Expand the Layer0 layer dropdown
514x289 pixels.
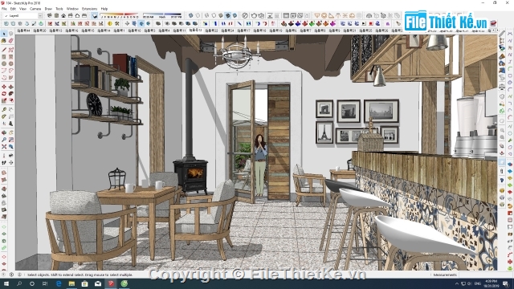tap(40, 16)
